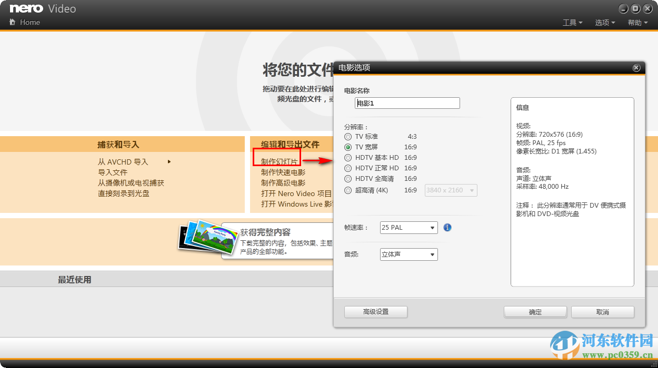Select the TV 标准 4:3 resolution
The image size is (658, 368).
coord(347,136)
